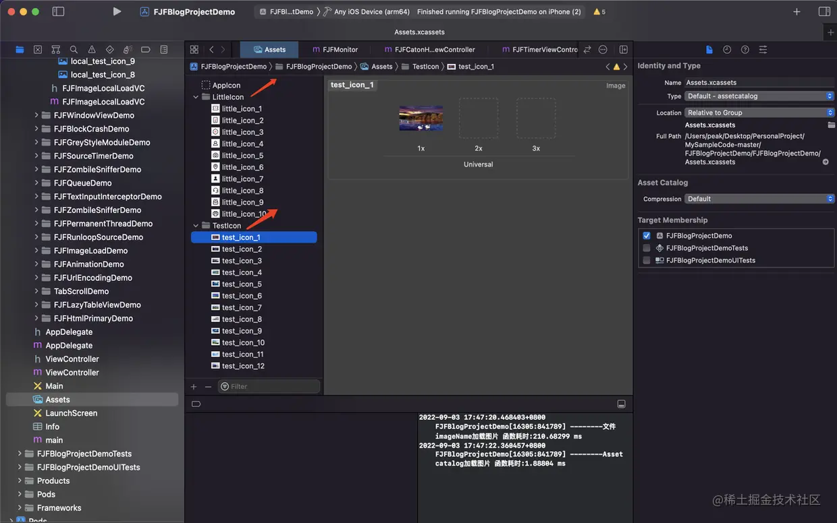Expand the Pods folder

[x=20, y=494]
